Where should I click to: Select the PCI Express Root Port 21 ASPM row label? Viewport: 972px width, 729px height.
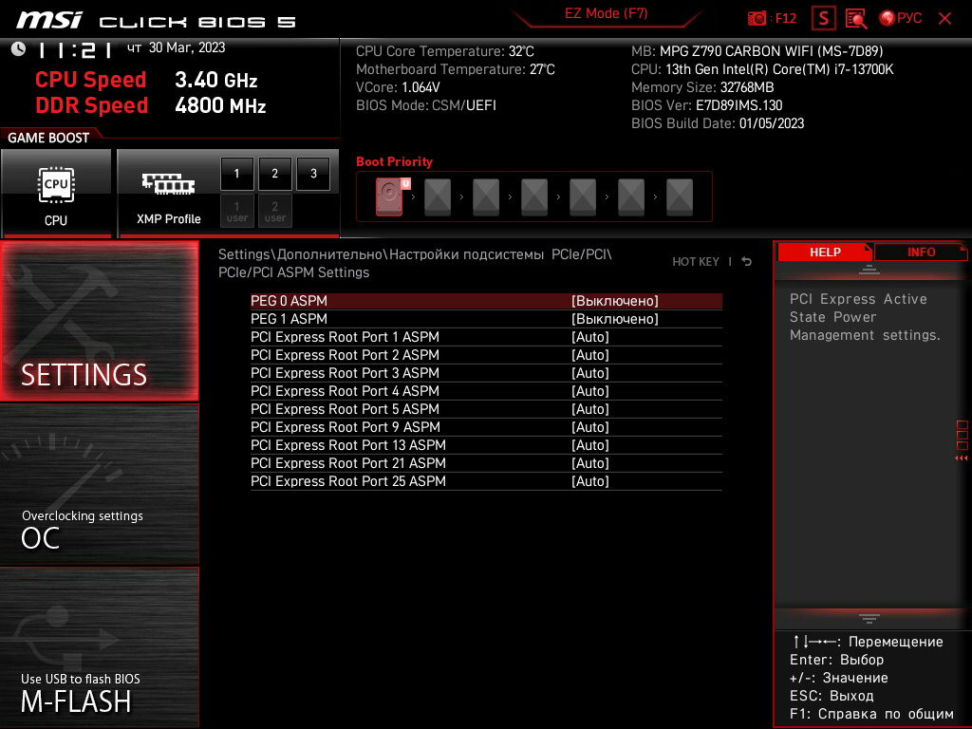coord(347,463)
